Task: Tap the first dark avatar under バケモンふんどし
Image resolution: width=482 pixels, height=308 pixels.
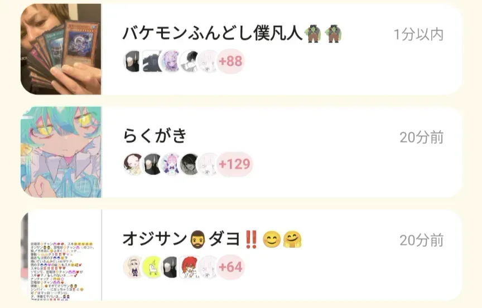Action: pos(133,61)
